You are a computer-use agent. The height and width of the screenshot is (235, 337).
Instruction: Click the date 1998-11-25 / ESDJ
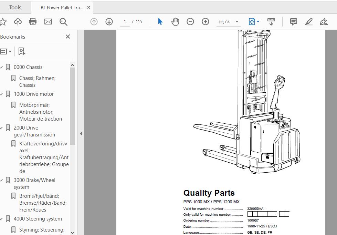[262, 226]
